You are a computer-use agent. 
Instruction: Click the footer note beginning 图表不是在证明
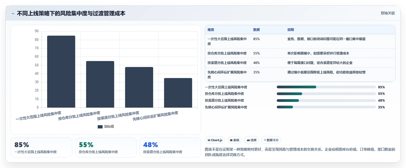tap(300, 152)
